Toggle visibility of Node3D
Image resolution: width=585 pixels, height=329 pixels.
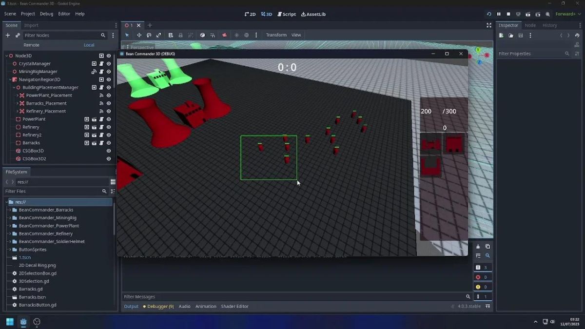coord(109,56)
